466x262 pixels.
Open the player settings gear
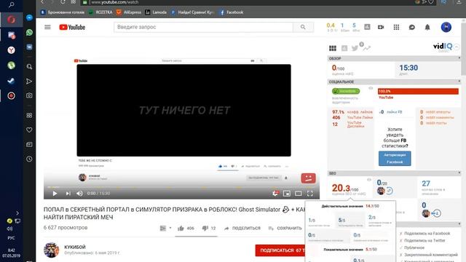coord(275,194)
